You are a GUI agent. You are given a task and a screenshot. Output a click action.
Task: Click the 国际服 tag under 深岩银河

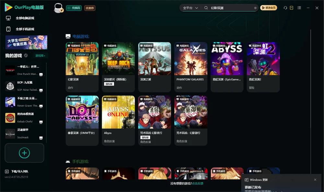tap(109, 84)
